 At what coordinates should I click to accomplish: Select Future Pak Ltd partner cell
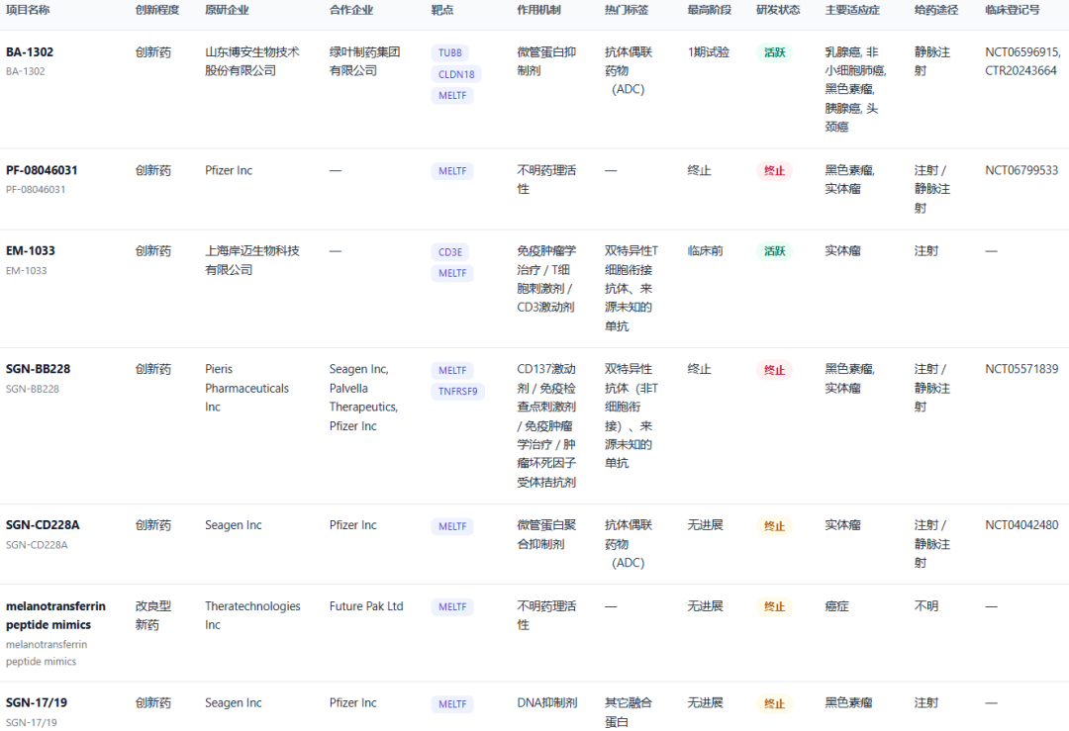coord(366,605)
